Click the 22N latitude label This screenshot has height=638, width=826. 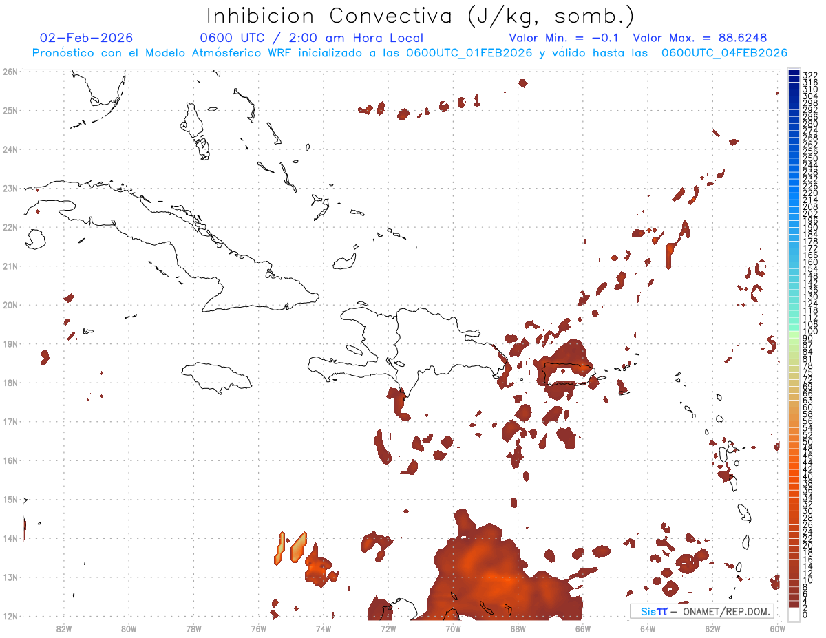tap(10, 227)
